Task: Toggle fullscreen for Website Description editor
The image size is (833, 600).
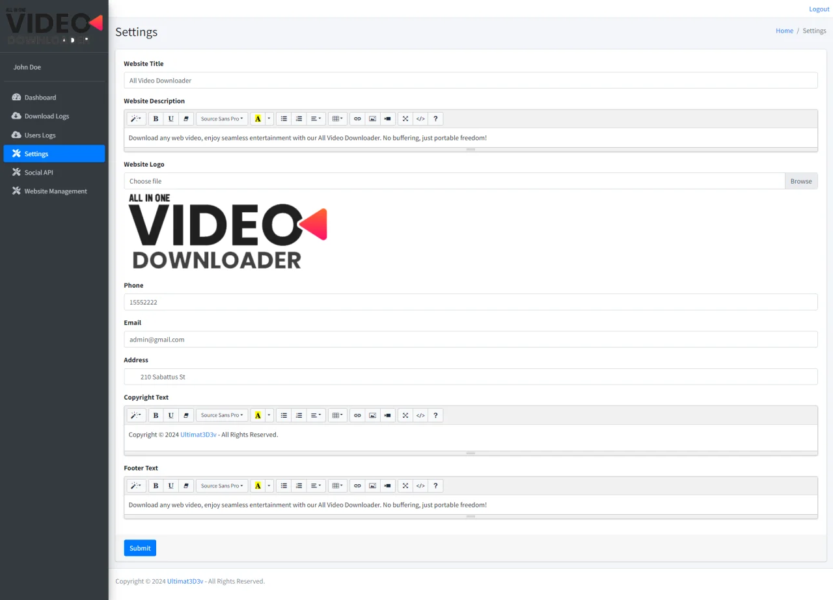Action: (405, 119)
